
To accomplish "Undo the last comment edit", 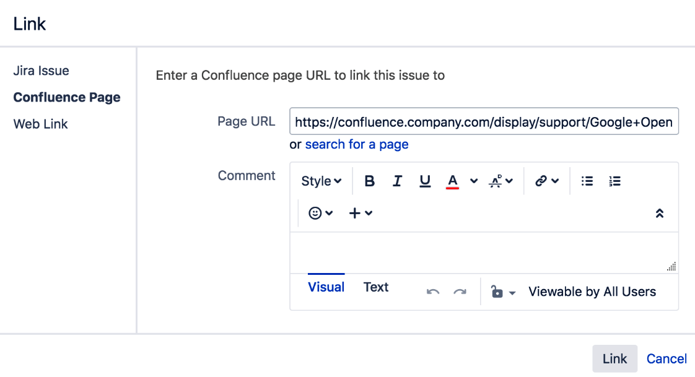I will (x=432, y=292).
